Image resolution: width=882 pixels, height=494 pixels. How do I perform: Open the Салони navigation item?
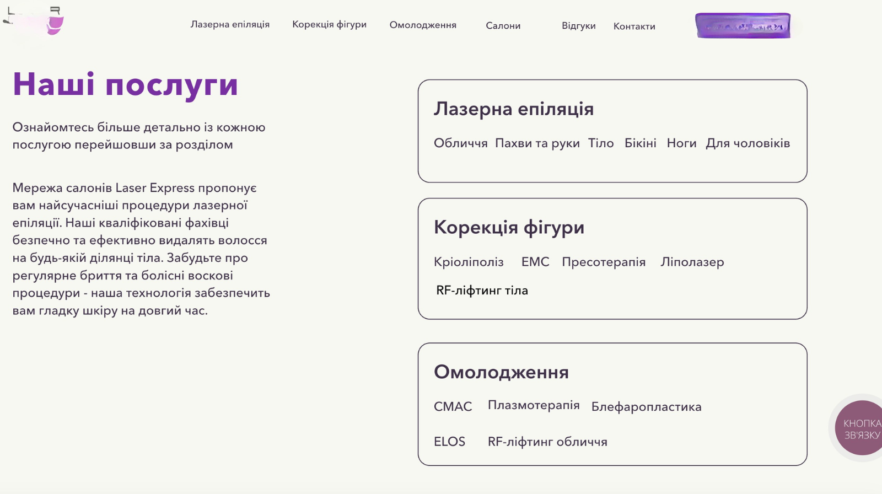click(503, 25)
